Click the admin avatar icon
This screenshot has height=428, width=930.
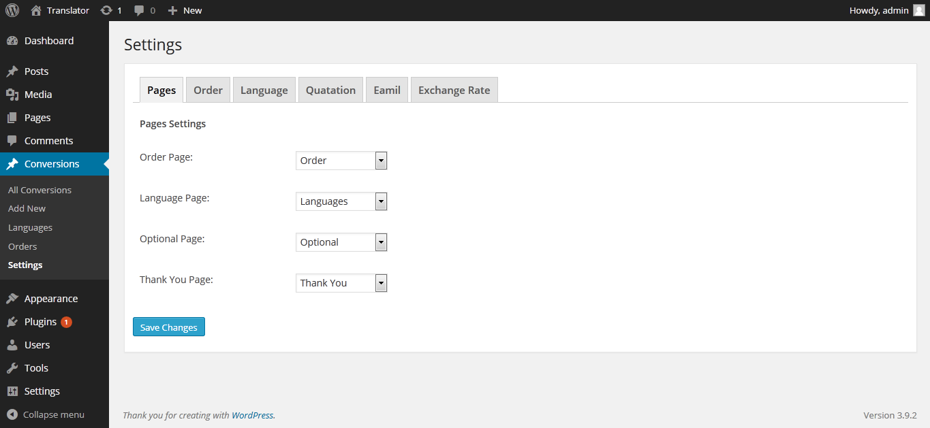pyautogui.click(x=918, y=10)
